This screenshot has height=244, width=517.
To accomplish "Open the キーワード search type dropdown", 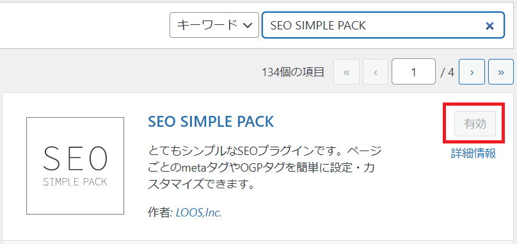I will 214,25.
